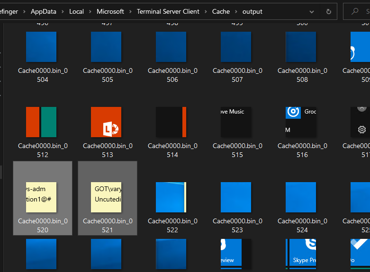The height and width of the screenshot is (272, 370).
Task: Select the 'Skype Pr' tile thumbnail
Action: [x=301, y=254]
